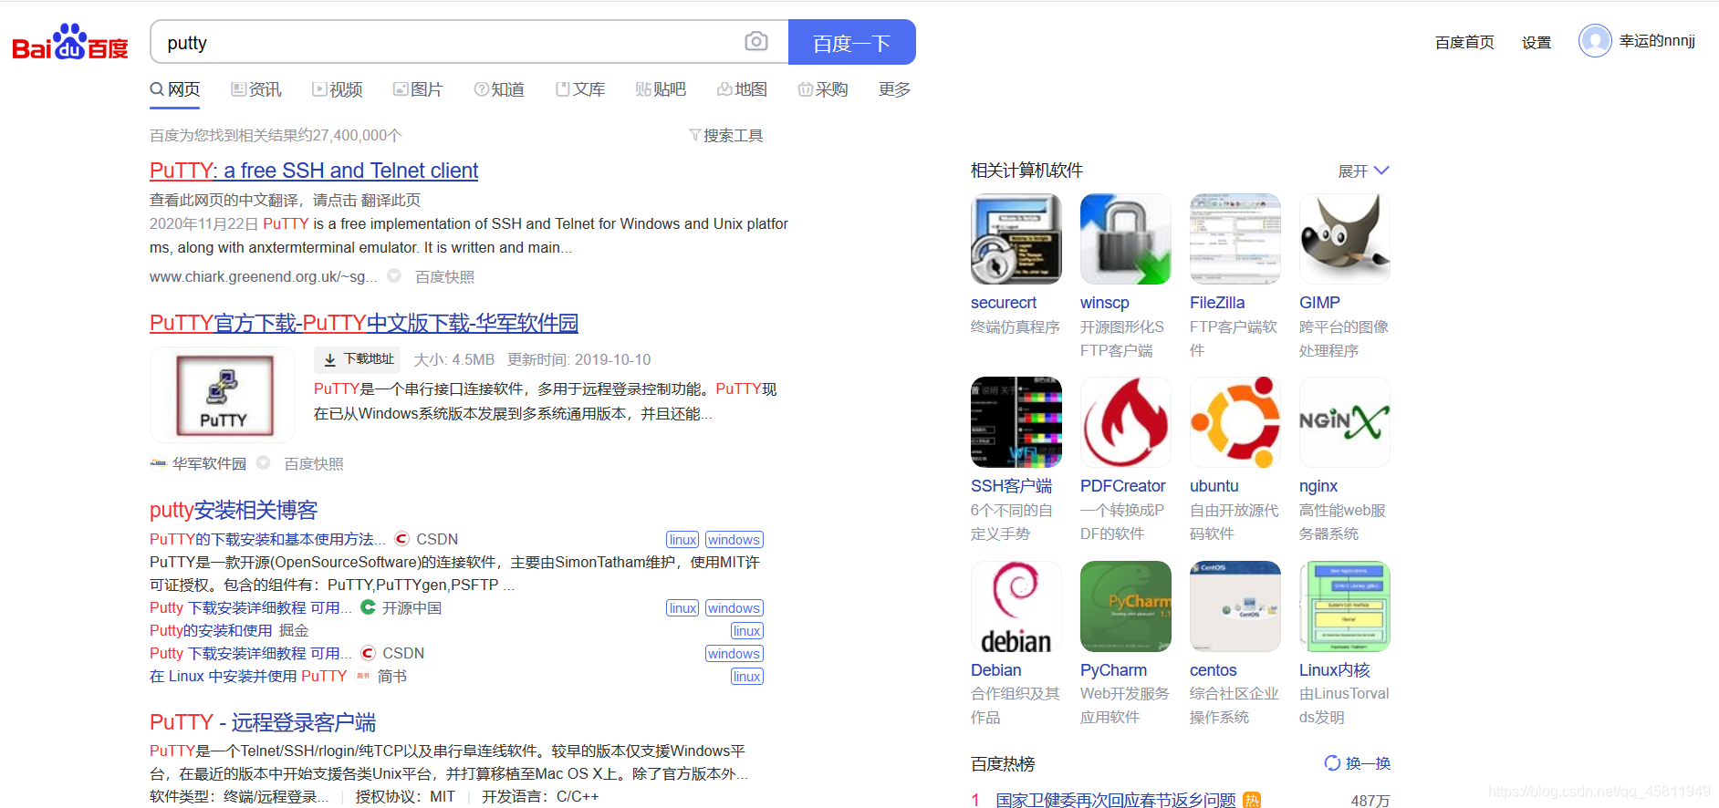
Task: Switch to the 采购 tab
Action: (x=823, y=89)
